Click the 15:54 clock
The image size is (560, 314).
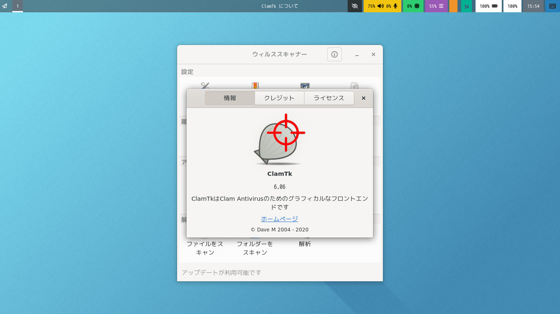tap(533, 6)
